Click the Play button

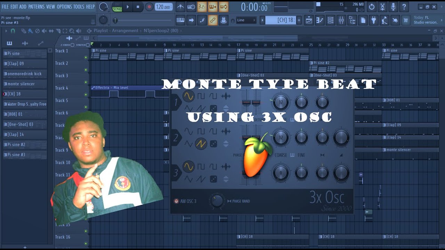128,7
